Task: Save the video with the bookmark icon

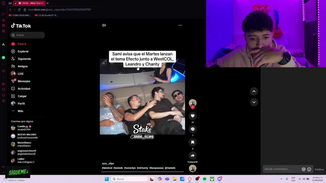Action: coord(193,142)
